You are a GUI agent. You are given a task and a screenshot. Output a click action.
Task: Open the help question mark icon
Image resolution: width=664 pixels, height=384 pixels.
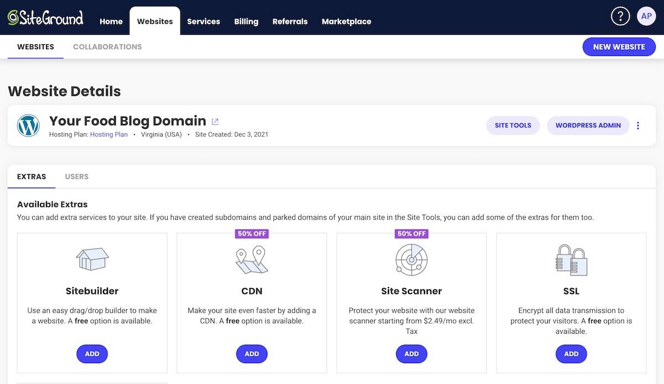click(x=620, y=16)
